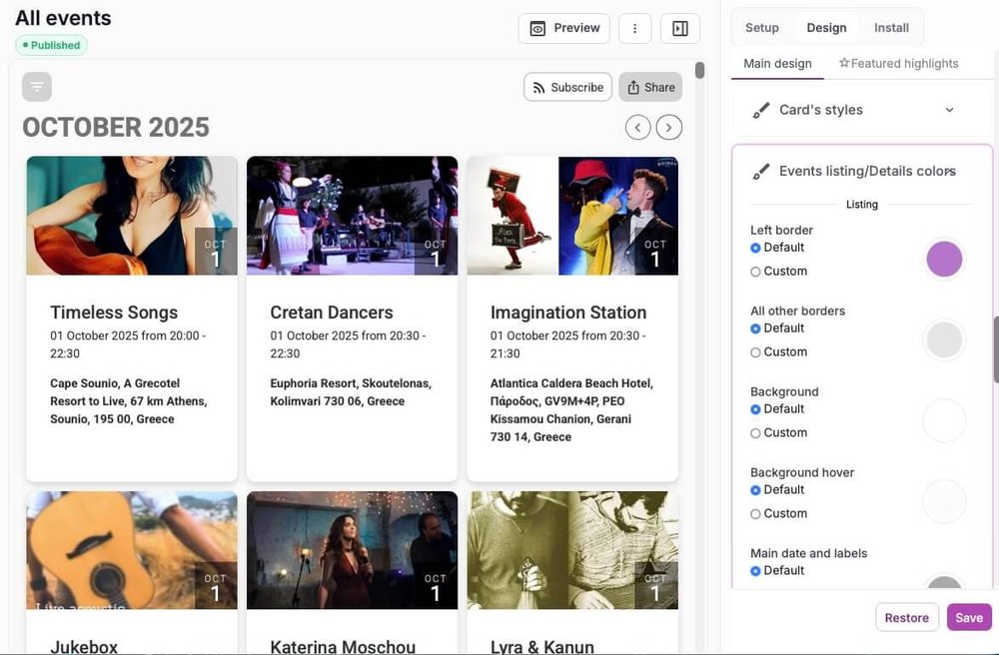Go to previous month arrow
Image resolution: width=999 pixels, height=655 pixels.
(x=637, y=128)
